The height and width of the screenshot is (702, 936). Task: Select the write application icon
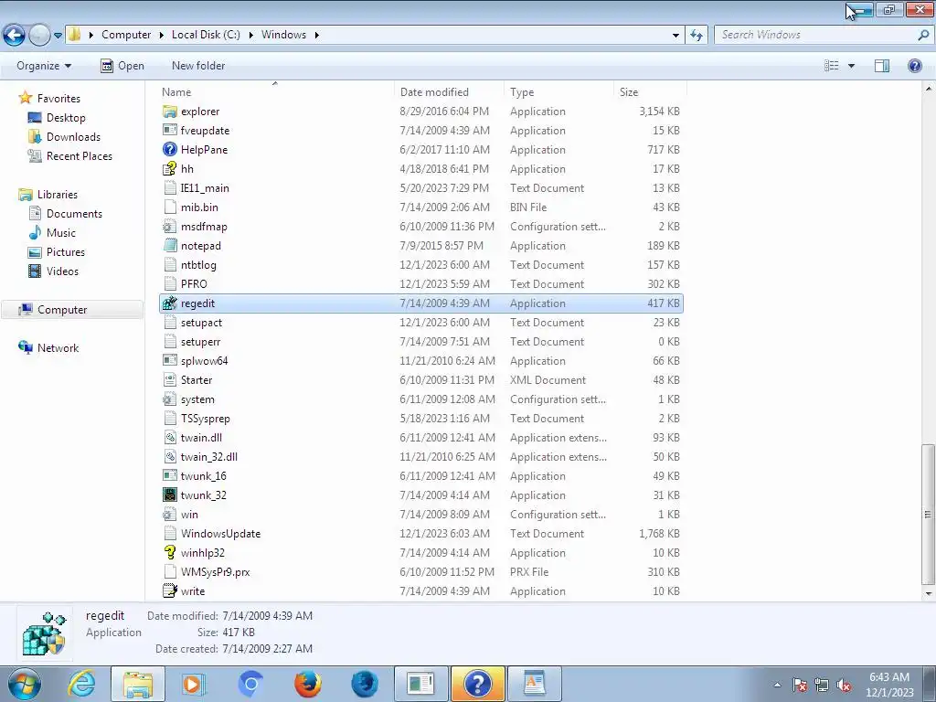(169, 591)
